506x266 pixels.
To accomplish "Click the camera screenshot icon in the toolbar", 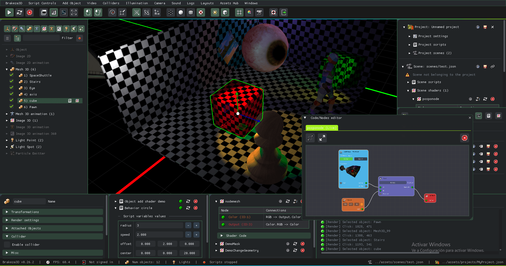I will click(x=259, y=12).
